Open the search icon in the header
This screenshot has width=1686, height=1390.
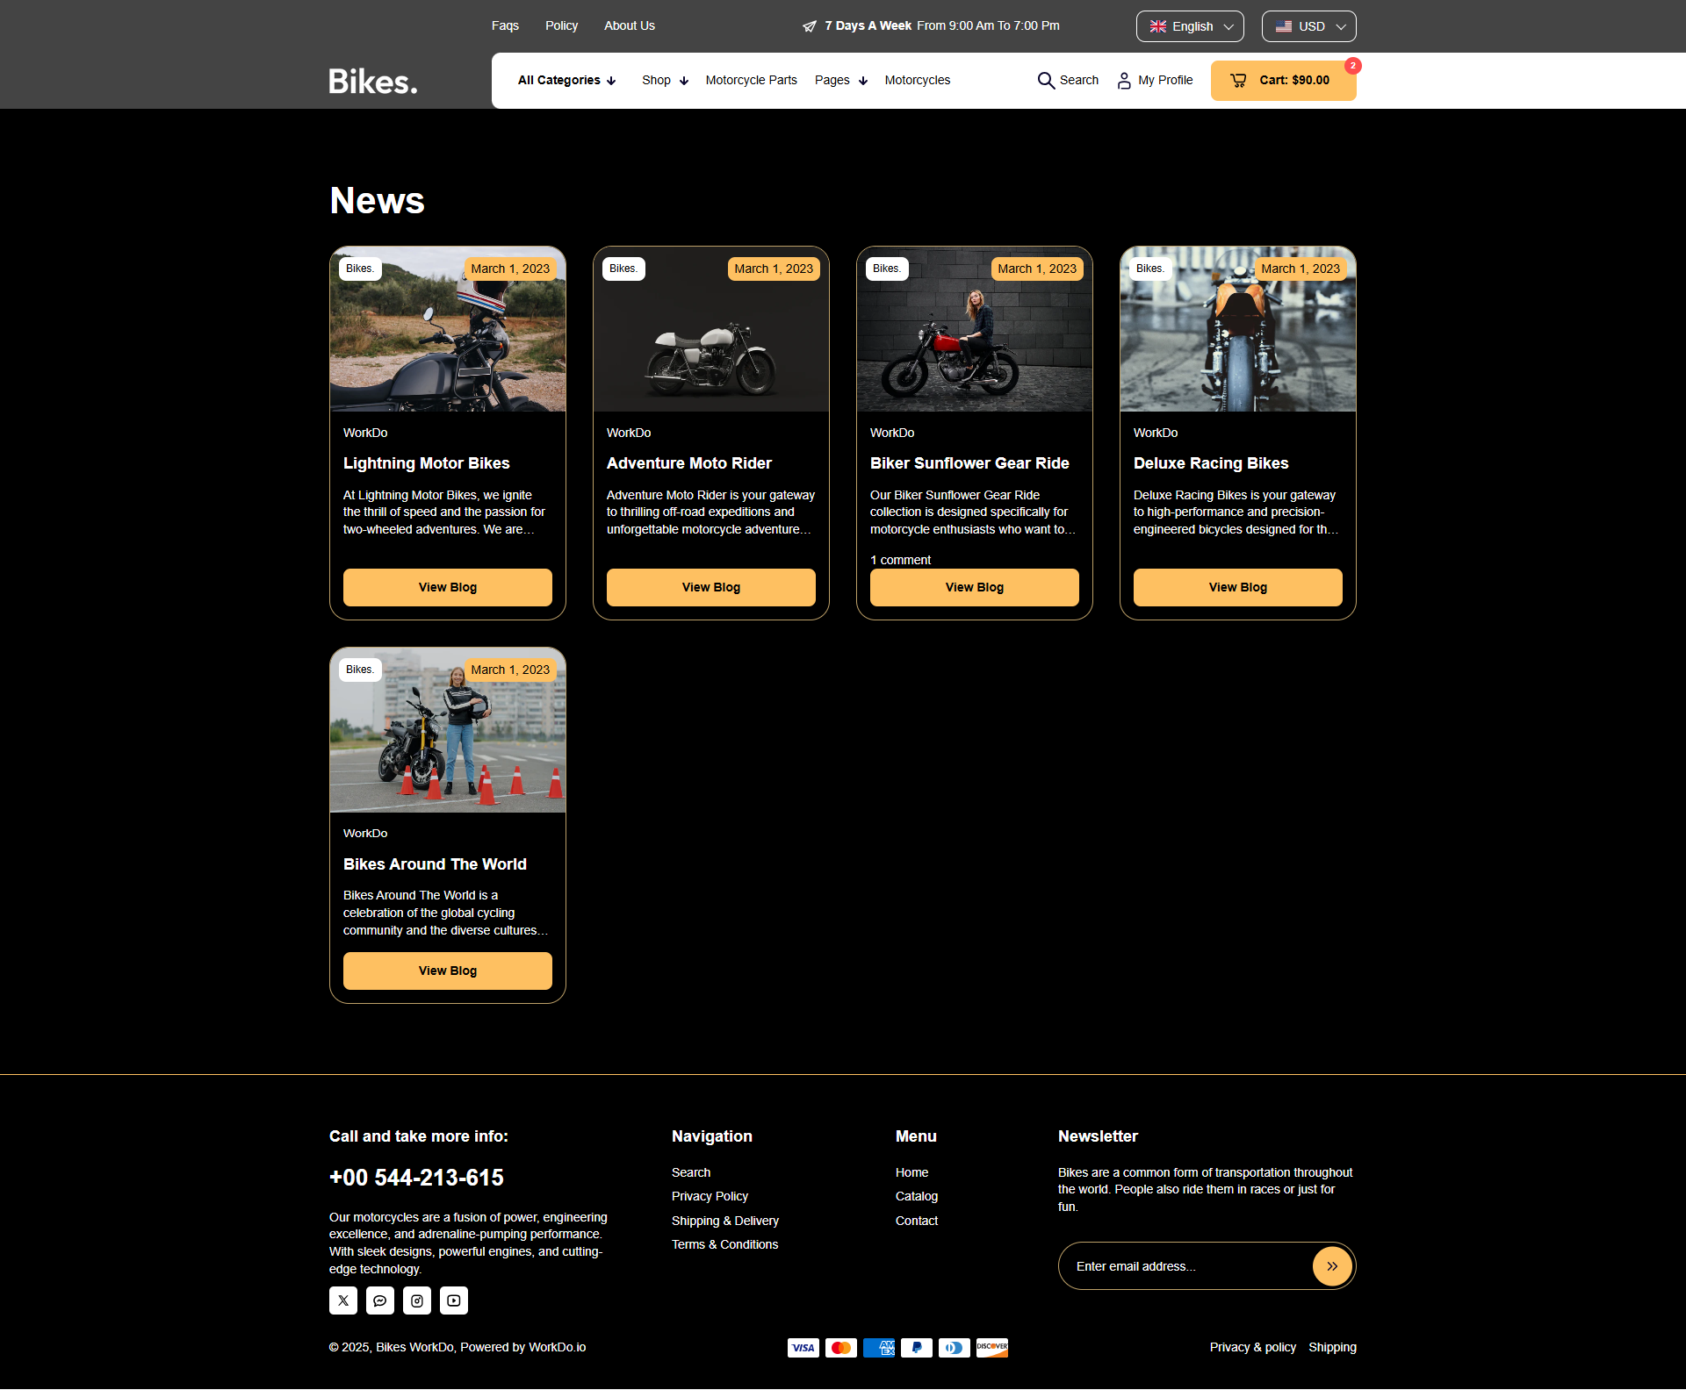pos(1046,80)
